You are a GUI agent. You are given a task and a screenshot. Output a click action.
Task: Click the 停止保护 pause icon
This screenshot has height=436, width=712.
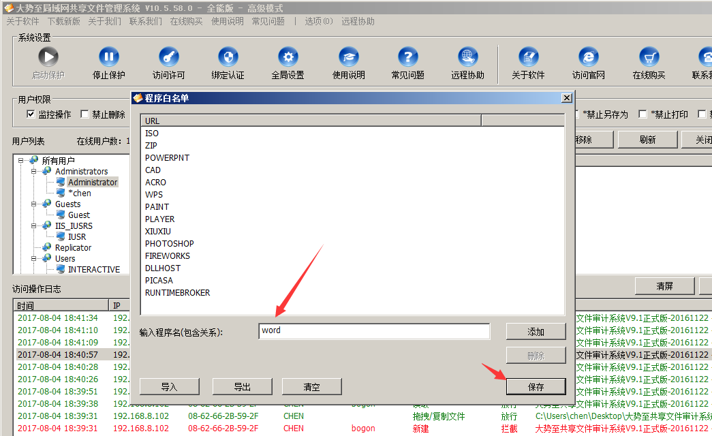108,57
